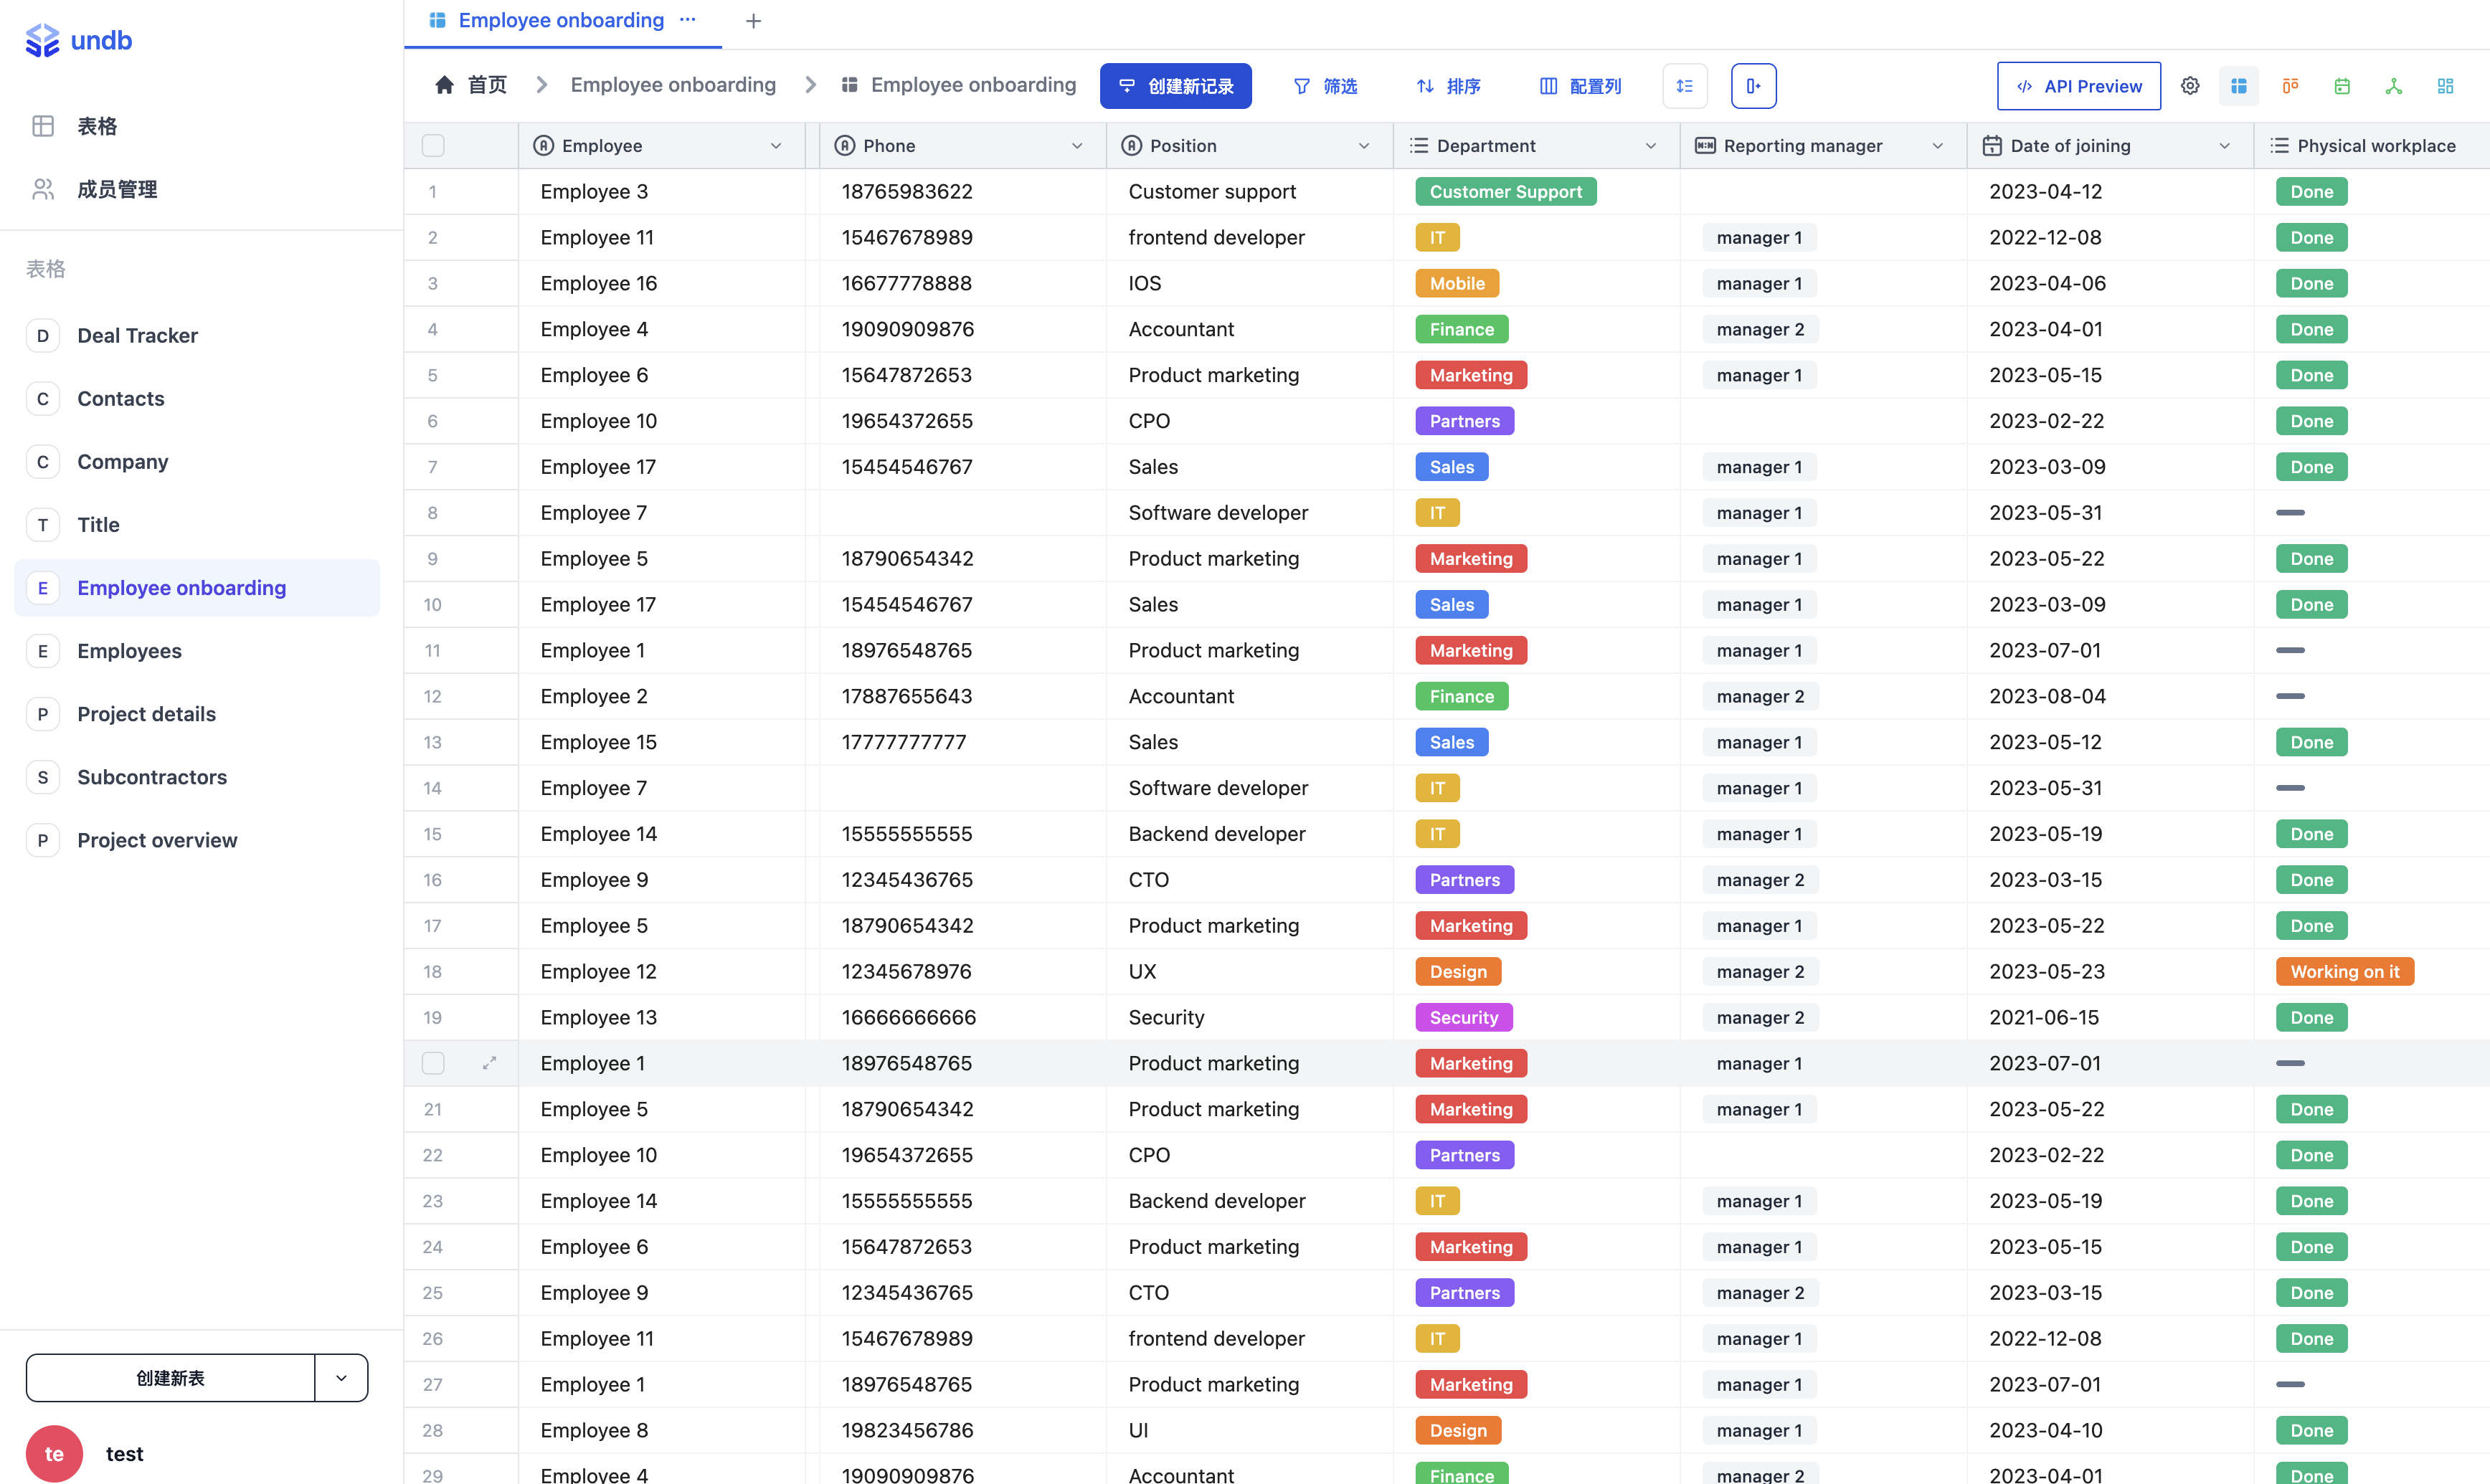
Task: Expand the Employee column dropdown
Action: point(777,145)
